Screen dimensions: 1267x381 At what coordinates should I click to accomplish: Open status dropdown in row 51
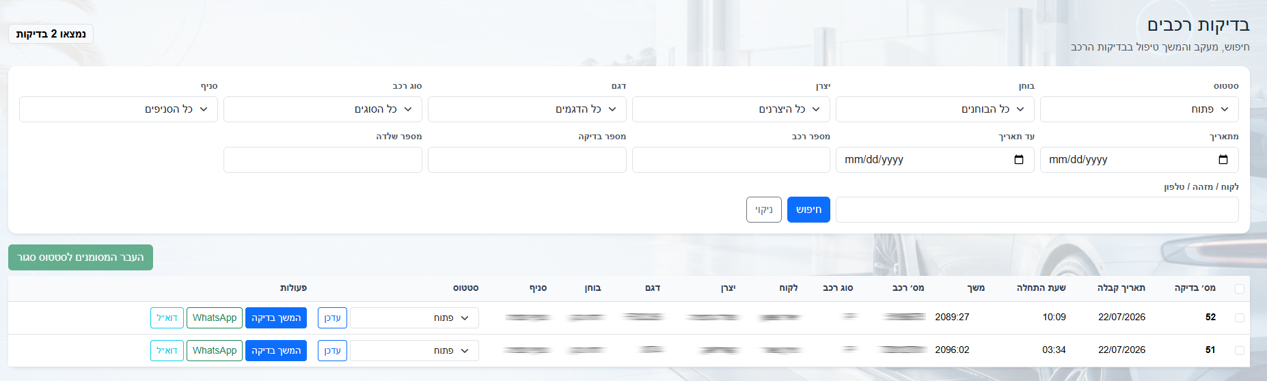pyautogui.click(x=414, y=351)
